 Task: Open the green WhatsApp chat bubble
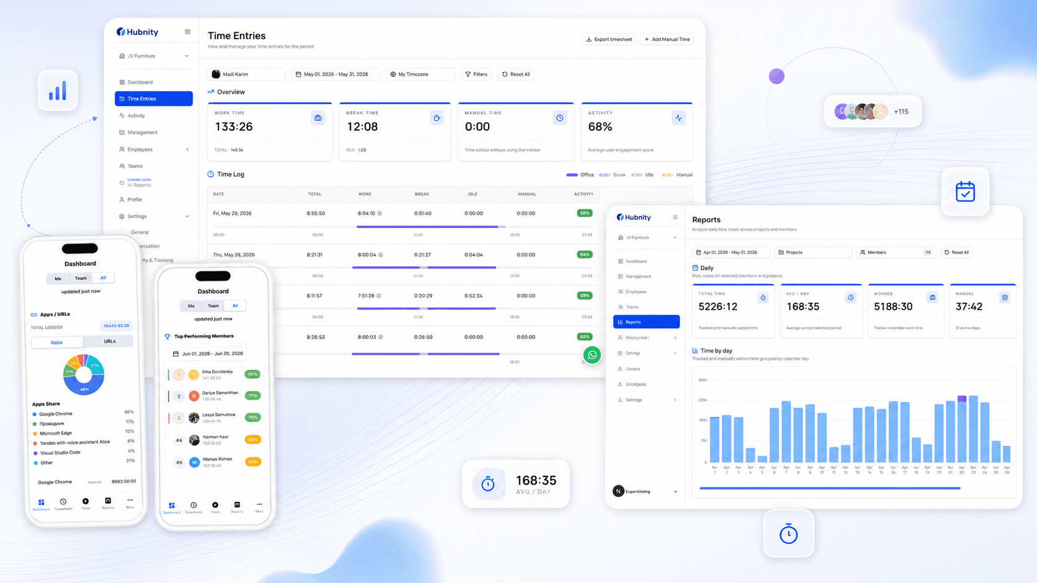592,355
